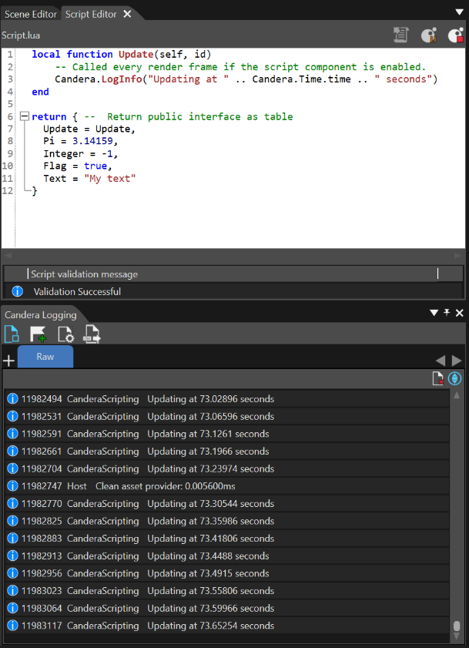Toggle log auto-scroll round blue icon
This screenshot has height=648, width=469.
tap(454, 378)
